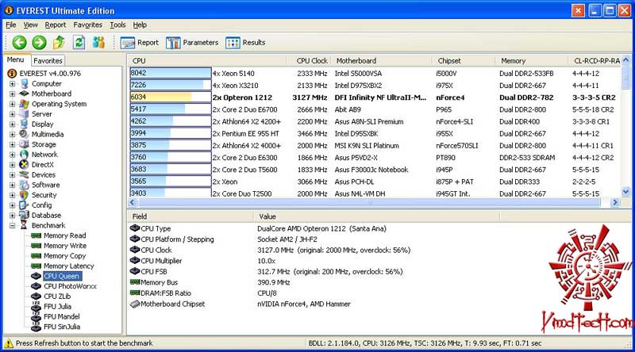
Task: Select the Database tree icon
Action: [x=25, y=215]
